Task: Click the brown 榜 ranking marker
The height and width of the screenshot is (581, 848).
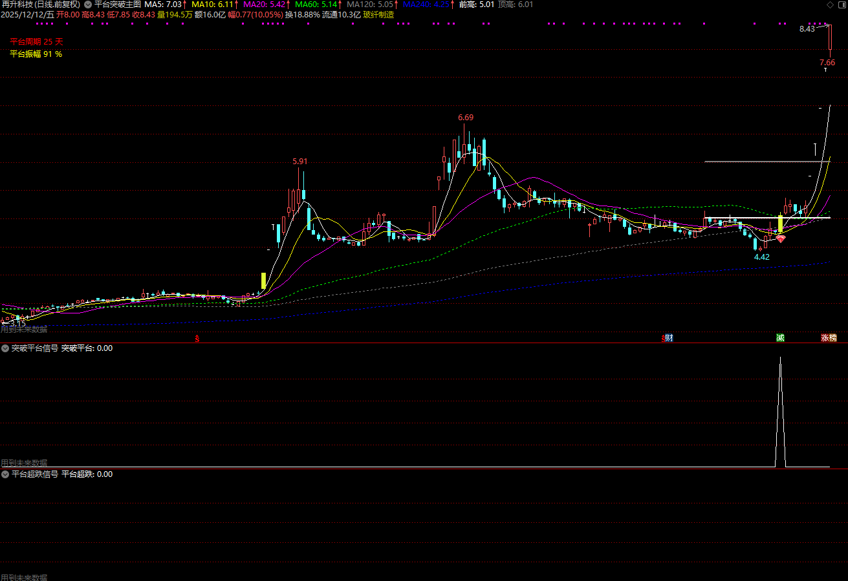Action: [x=832, y=338]
